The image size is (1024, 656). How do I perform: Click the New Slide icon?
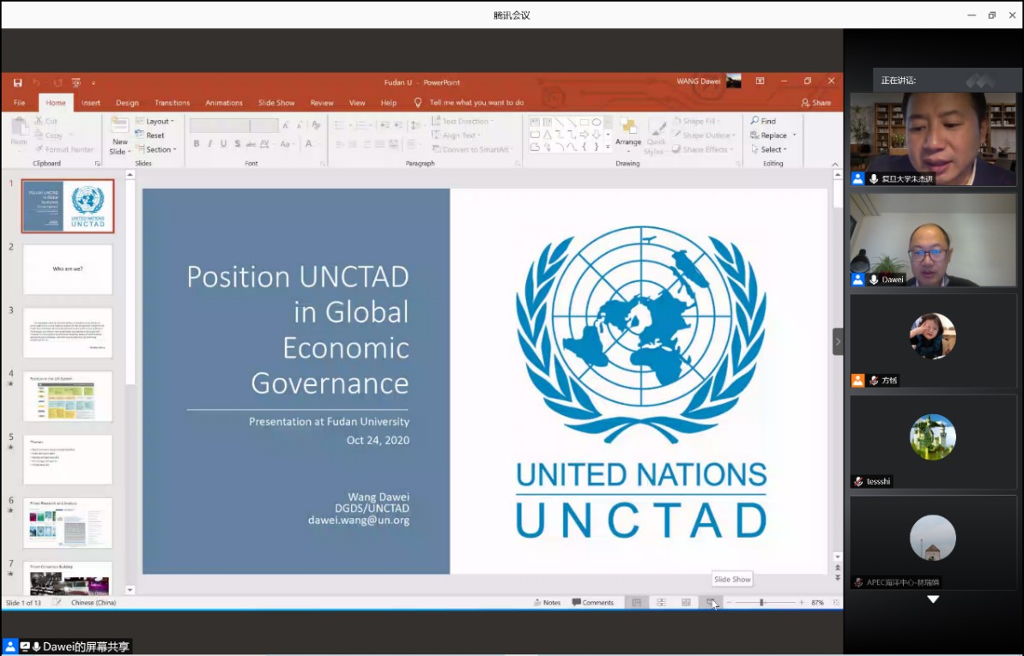pos(119,127)
